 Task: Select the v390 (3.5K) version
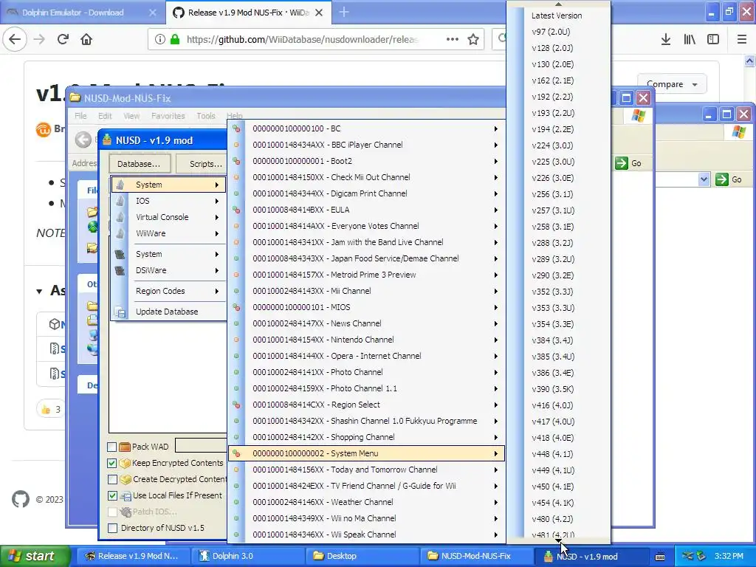coord(553,389)
